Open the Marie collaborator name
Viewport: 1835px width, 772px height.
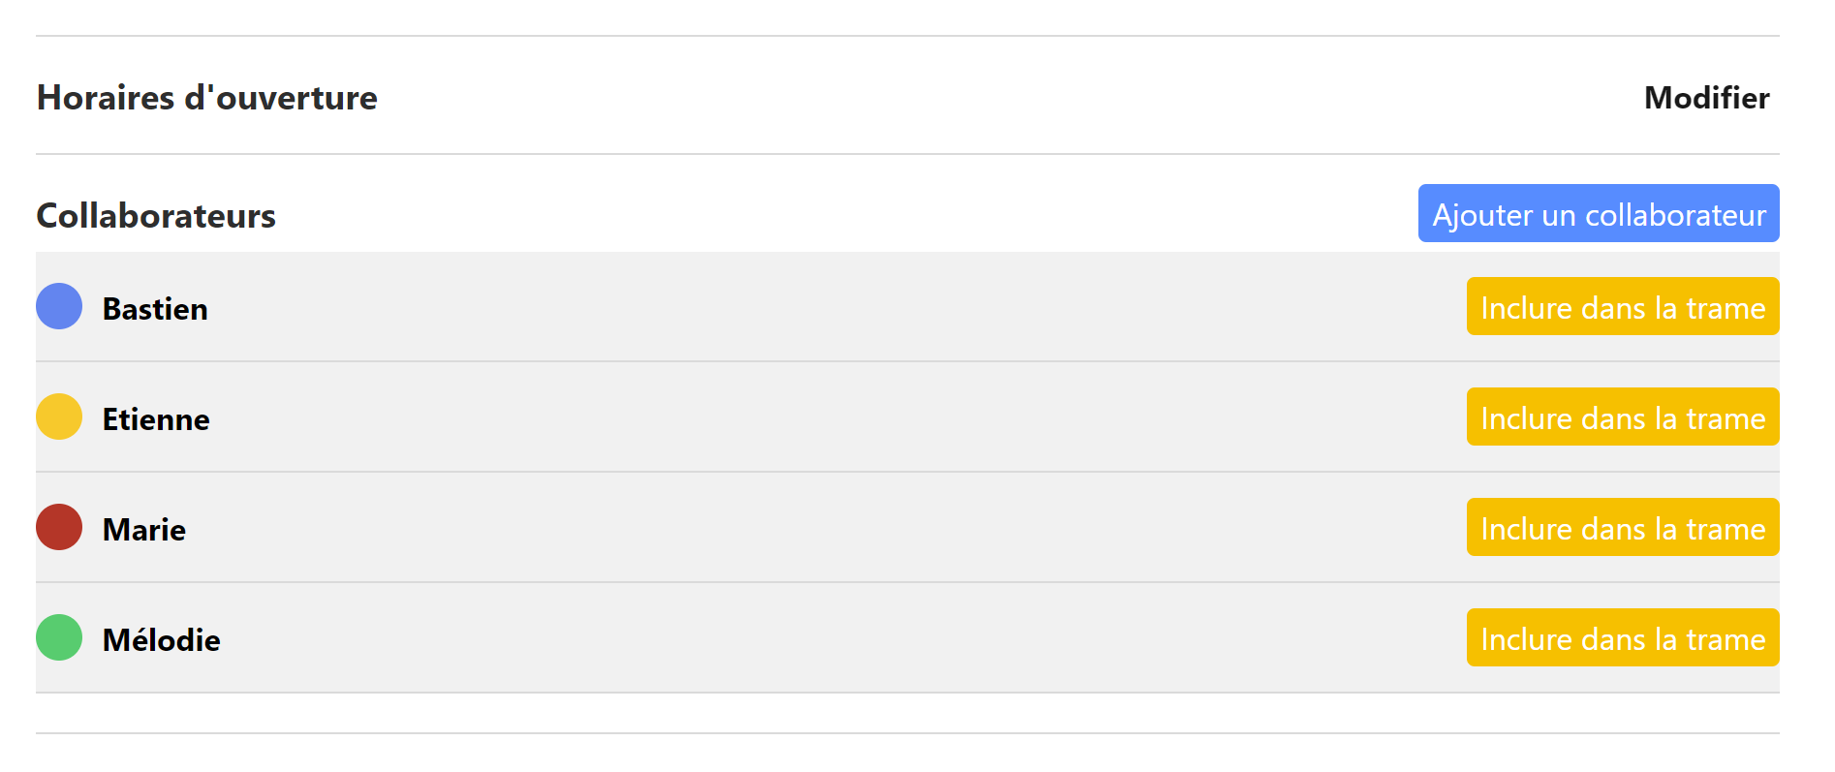click(x=144, y=530)
